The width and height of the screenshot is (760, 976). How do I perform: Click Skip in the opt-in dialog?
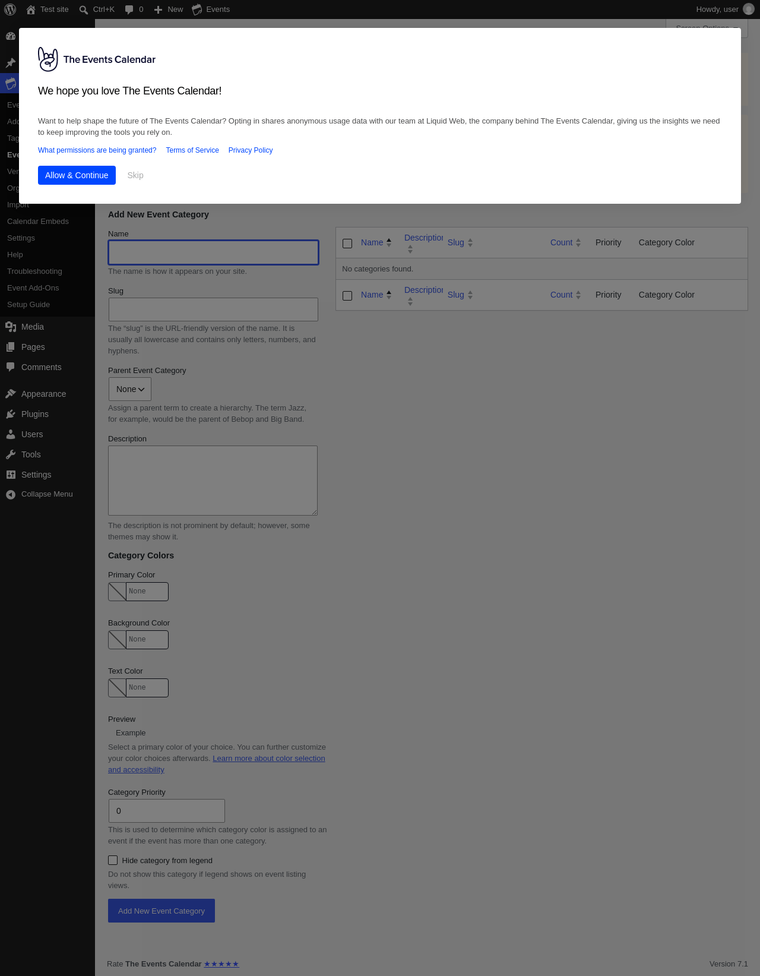tap(135, 175)
